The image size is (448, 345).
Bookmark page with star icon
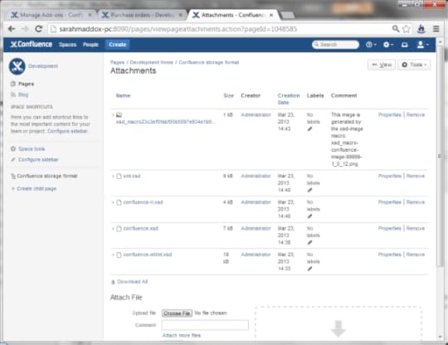tap(407, 29)
